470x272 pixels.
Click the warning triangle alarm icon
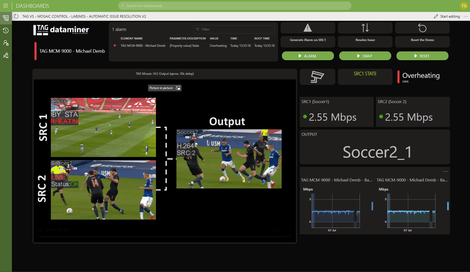tap(308, 28)
